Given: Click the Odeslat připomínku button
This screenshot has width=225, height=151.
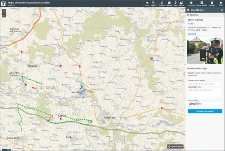Looking at the screenshot, I should pyautogui.click(x=205, y=111).
